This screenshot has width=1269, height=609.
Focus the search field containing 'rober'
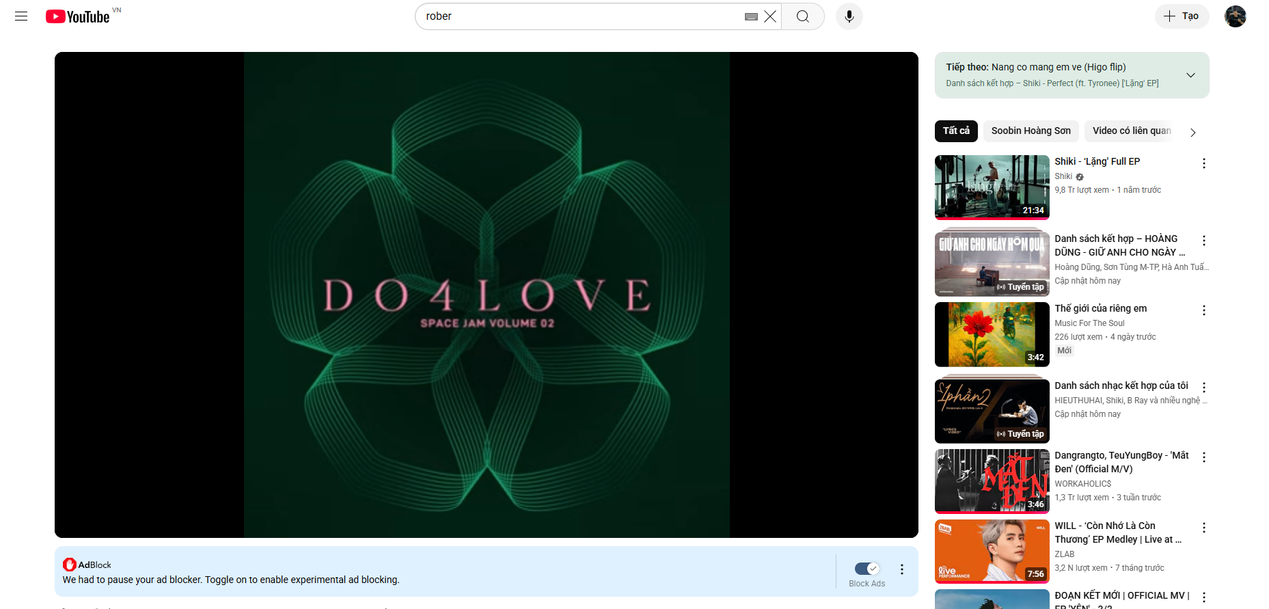pyautogui.click(x=581, y=16)
